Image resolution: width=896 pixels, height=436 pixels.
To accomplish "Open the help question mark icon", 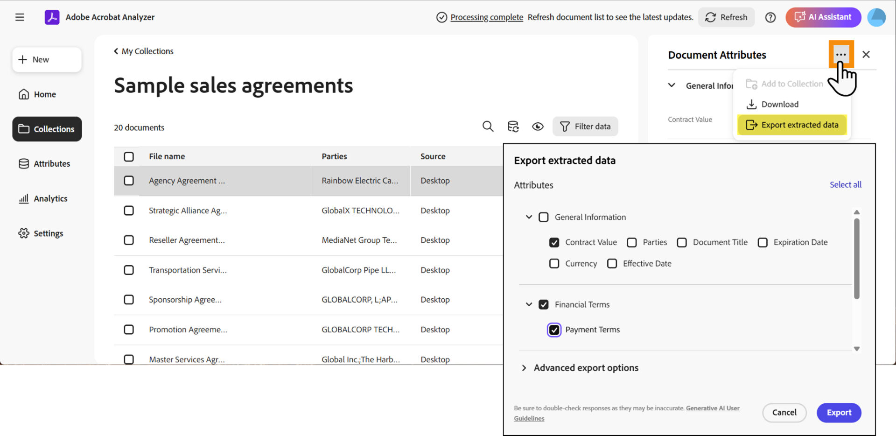I will (770, 17).
